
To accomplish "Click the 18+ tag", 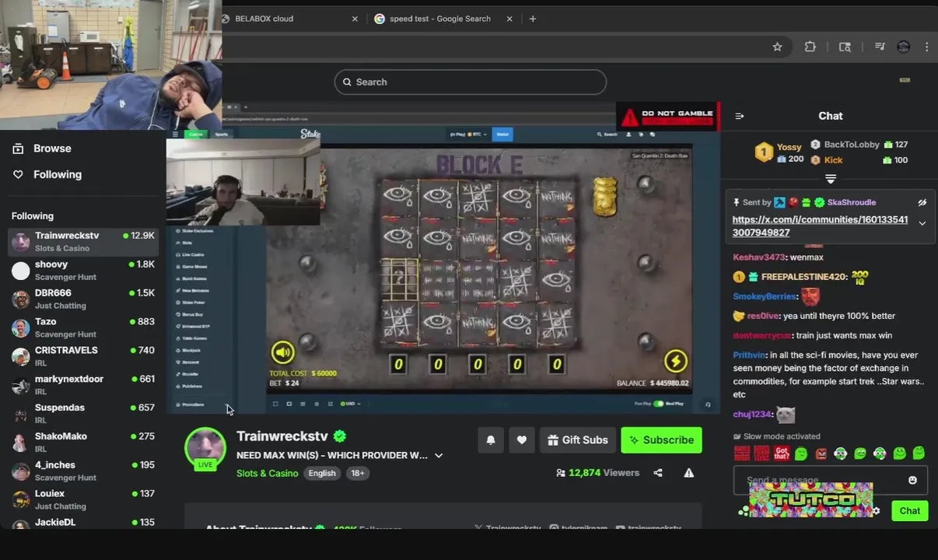I will [357, 473].
